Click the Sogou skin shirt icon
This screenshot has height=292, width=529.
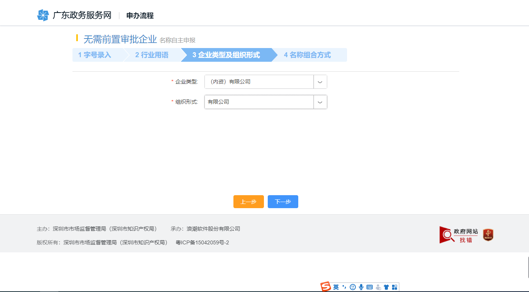[x=386, y=287]
